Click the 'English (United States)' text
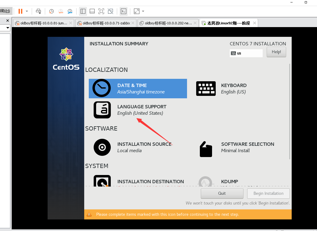The height and width of the screenshot is (231, 317). coord(140,113)
